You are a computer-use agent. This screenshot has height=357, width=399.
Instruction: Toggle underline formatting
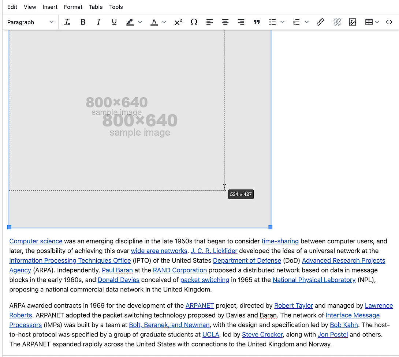pos(114,22)
